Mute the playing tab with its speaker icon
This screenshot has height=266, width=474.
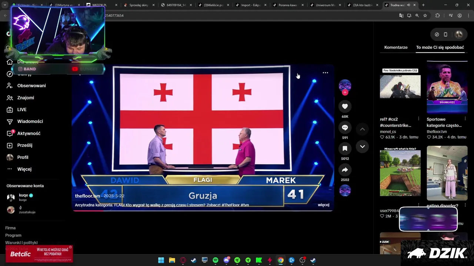(x=408, y=5)
